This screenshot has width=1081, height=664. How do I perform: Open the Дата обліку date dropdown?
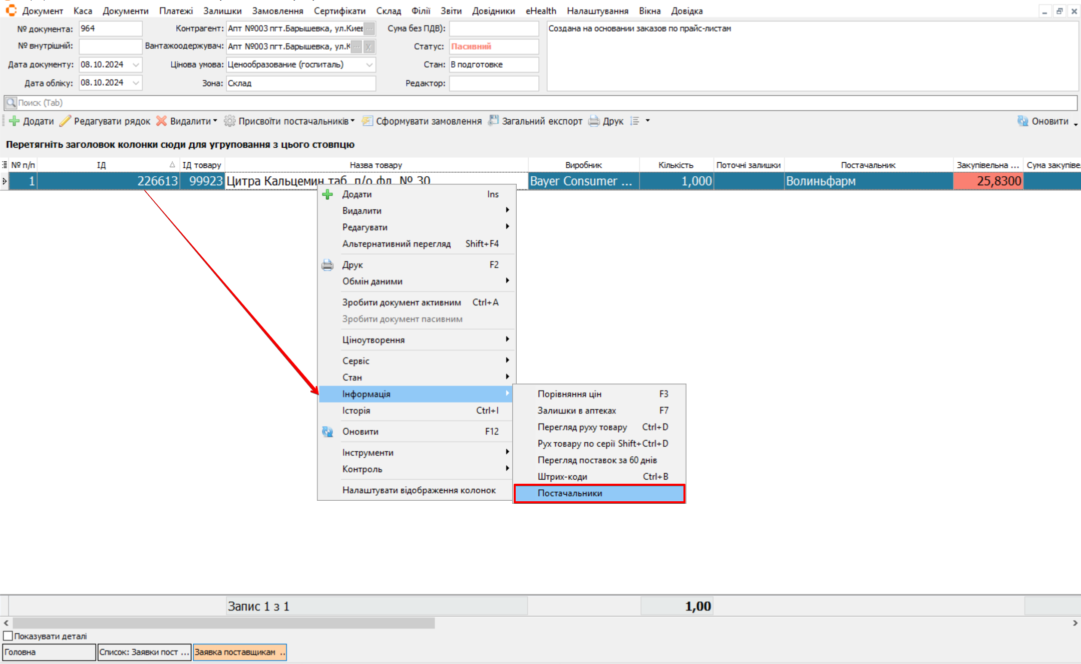pos(136,83)
